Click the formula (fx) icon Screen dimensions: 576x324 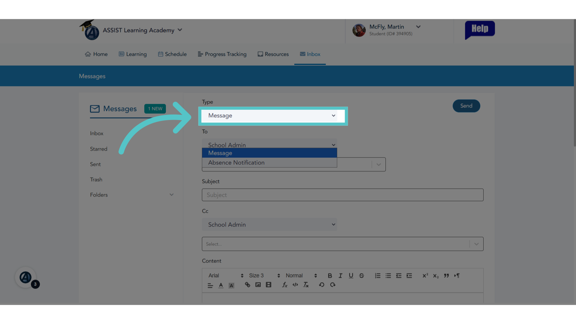pos(285,285)
